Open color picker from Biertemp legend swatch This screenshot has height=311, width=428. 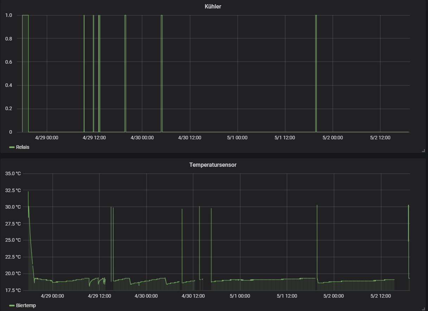click(x=12, y=305)
